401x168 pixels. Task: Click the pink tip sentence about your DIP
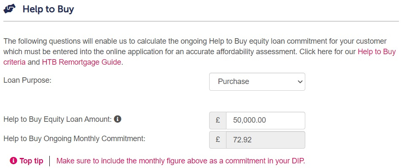coord(181,161)
